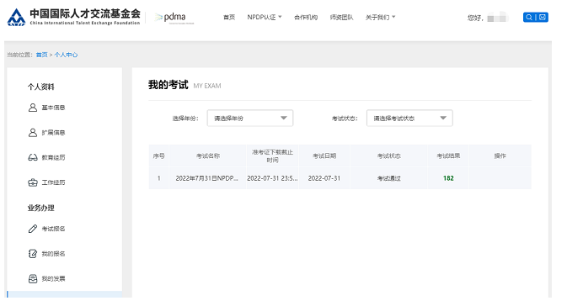
Task: Click the 操作 column header
Action: point(500,156)
